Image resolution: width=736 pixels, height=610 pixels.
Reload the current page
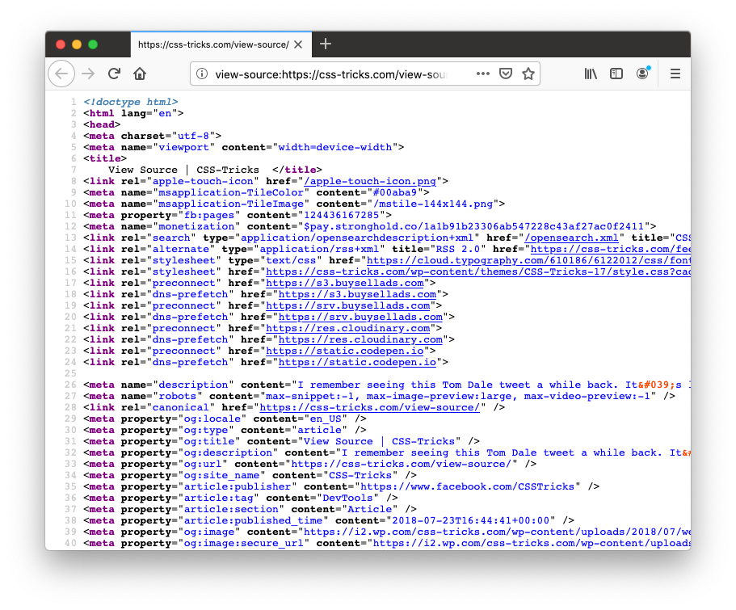tap(114, 74)
